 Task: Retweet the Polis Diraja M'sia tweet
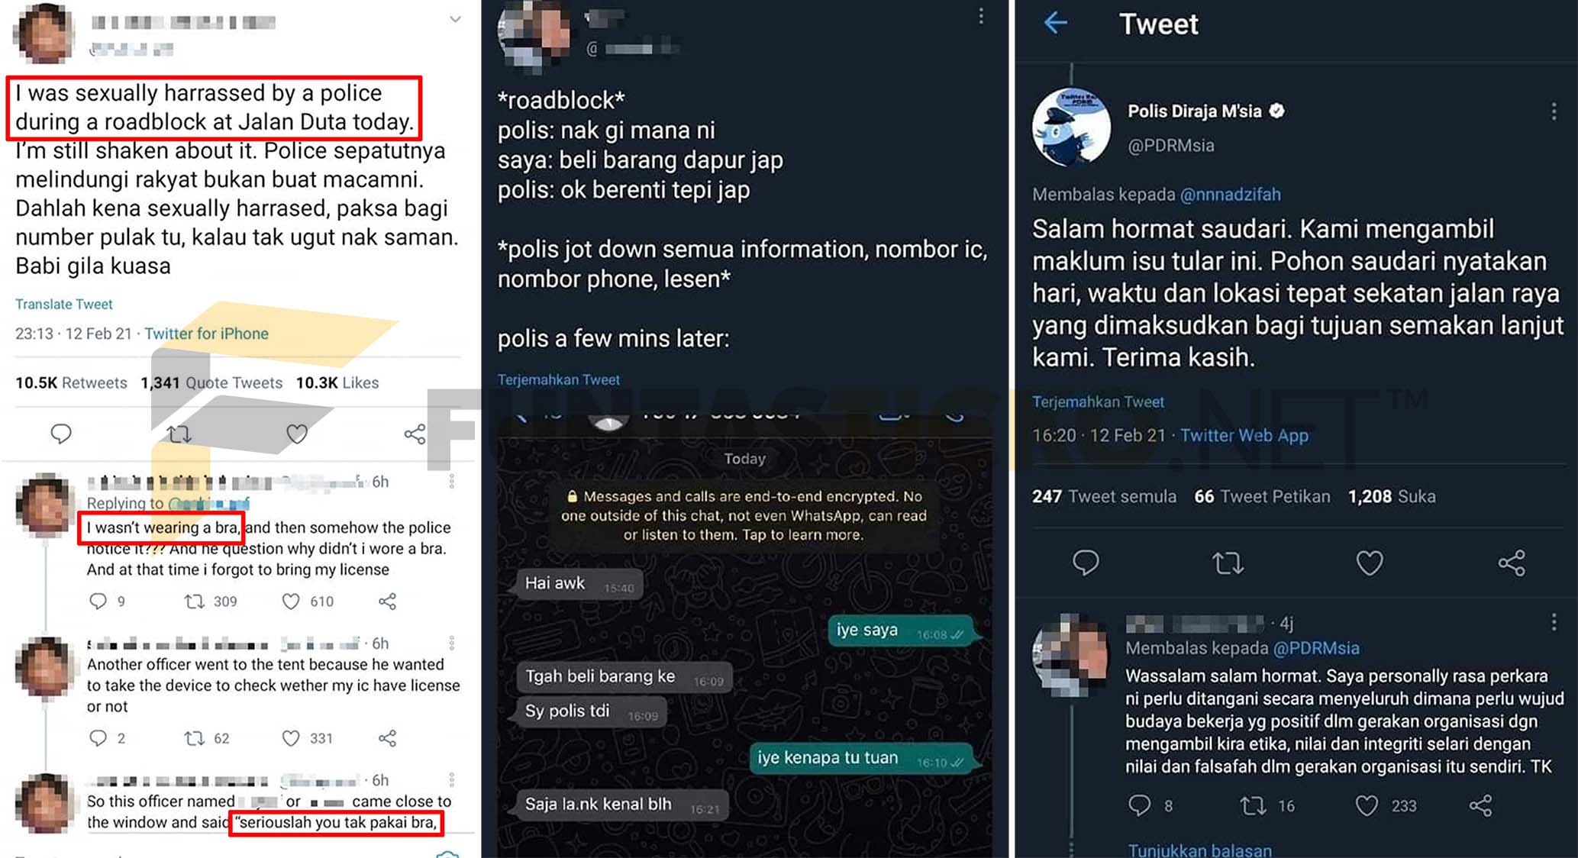(x=1228, y=563)
